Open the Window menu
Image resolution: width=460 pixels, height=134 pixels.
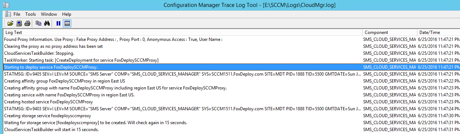pos(49,14)
